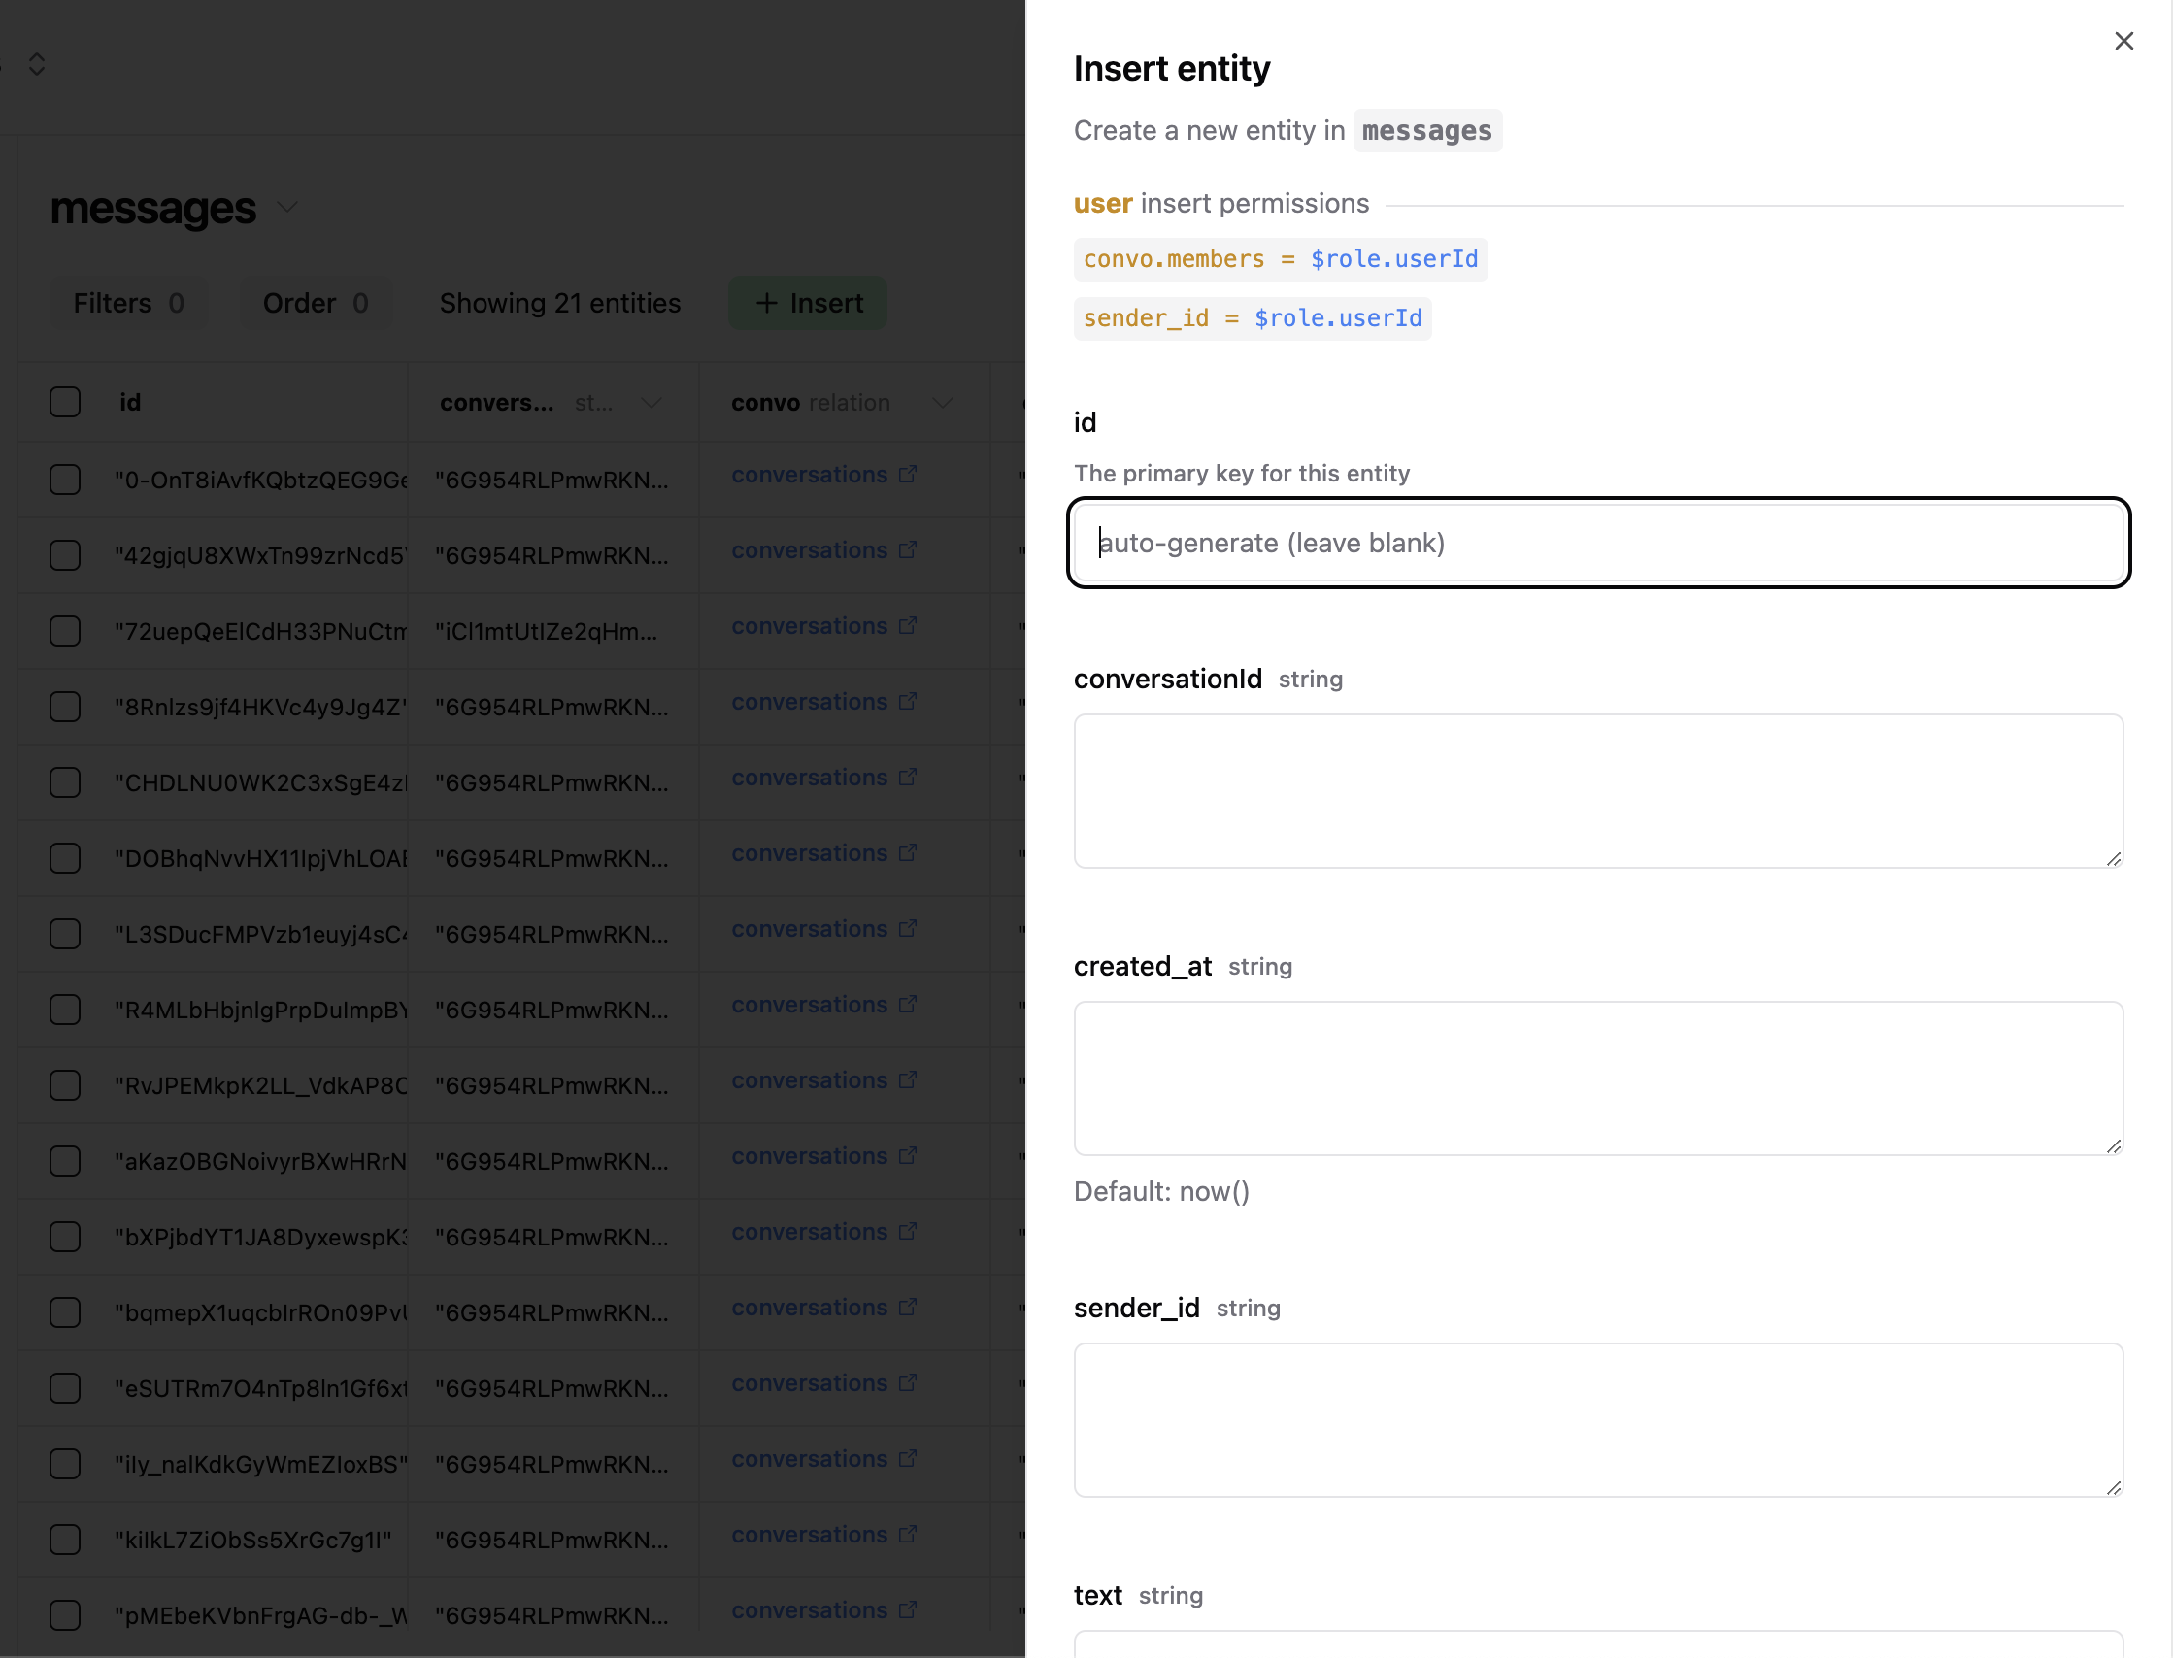Open external link icon in L3SDucFMPVzb row
Image resolution: width=2173 pixels, height=1658 pixels.
coord(907,929)
